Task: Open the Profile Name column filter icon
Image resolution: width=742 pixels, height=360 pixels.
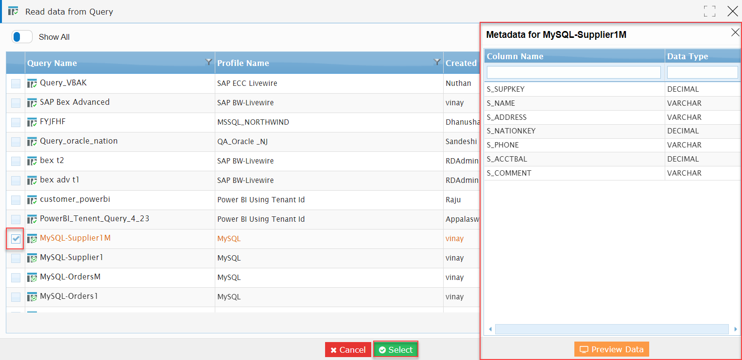Action: [437, 62]
